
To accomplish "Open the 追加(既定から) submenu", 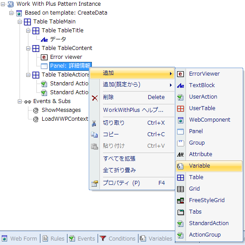I will (x=132, y=85).
